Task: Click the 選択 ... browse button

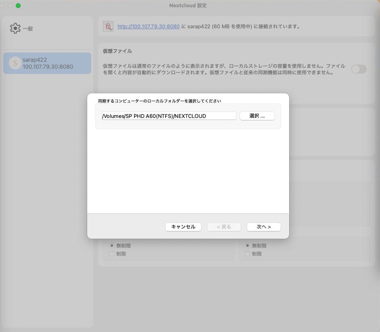Action: tap(257, 116)
